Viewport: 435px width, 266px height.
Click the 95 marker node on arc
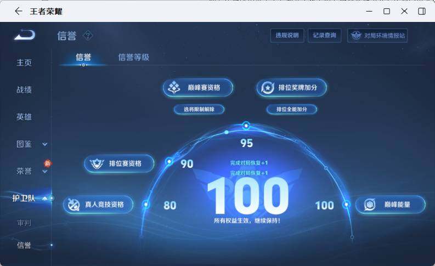[246, 126]
